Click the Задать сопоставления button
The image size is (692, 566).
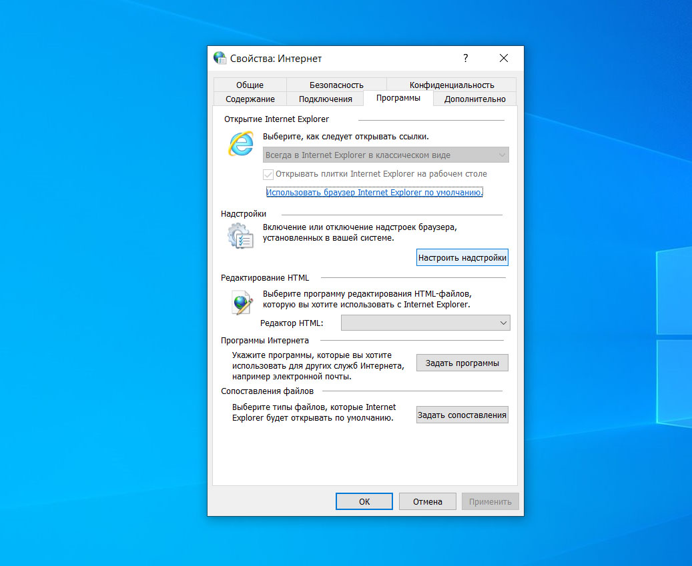click(x=462, y=414)
